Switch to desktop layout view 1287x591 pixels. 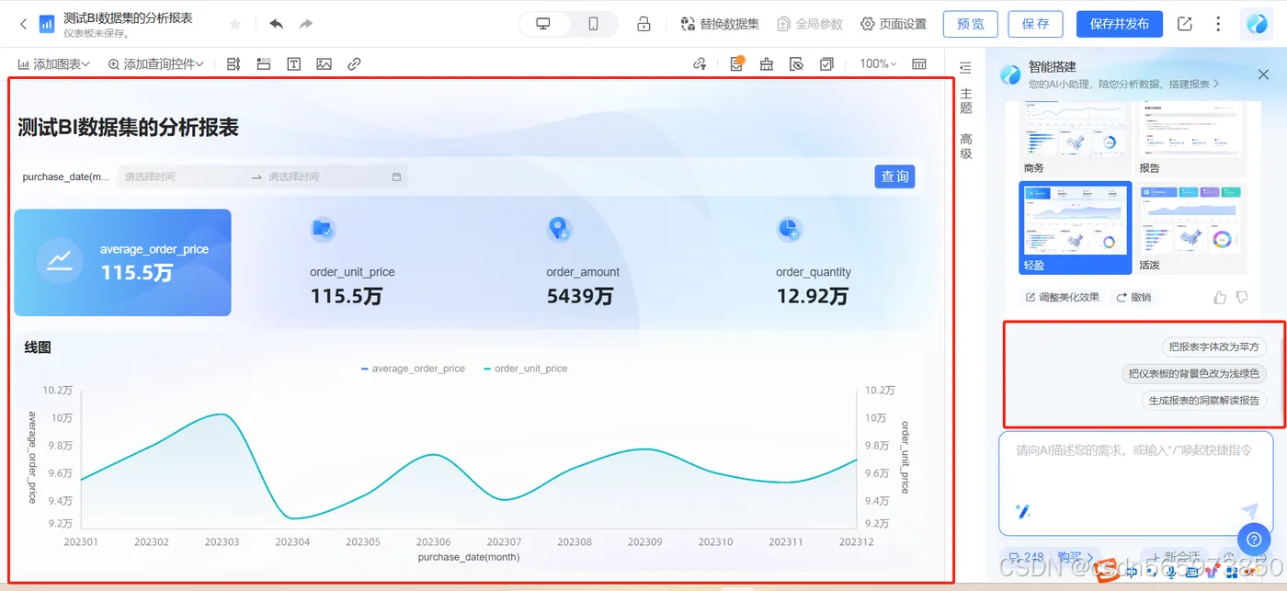pos(543,24)
